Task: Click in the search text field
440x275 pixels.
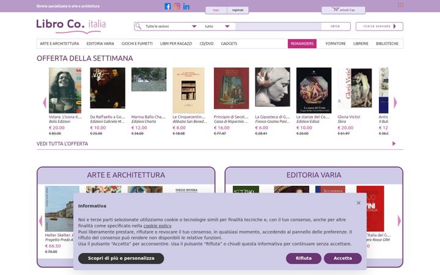Action: pos(279,26)
